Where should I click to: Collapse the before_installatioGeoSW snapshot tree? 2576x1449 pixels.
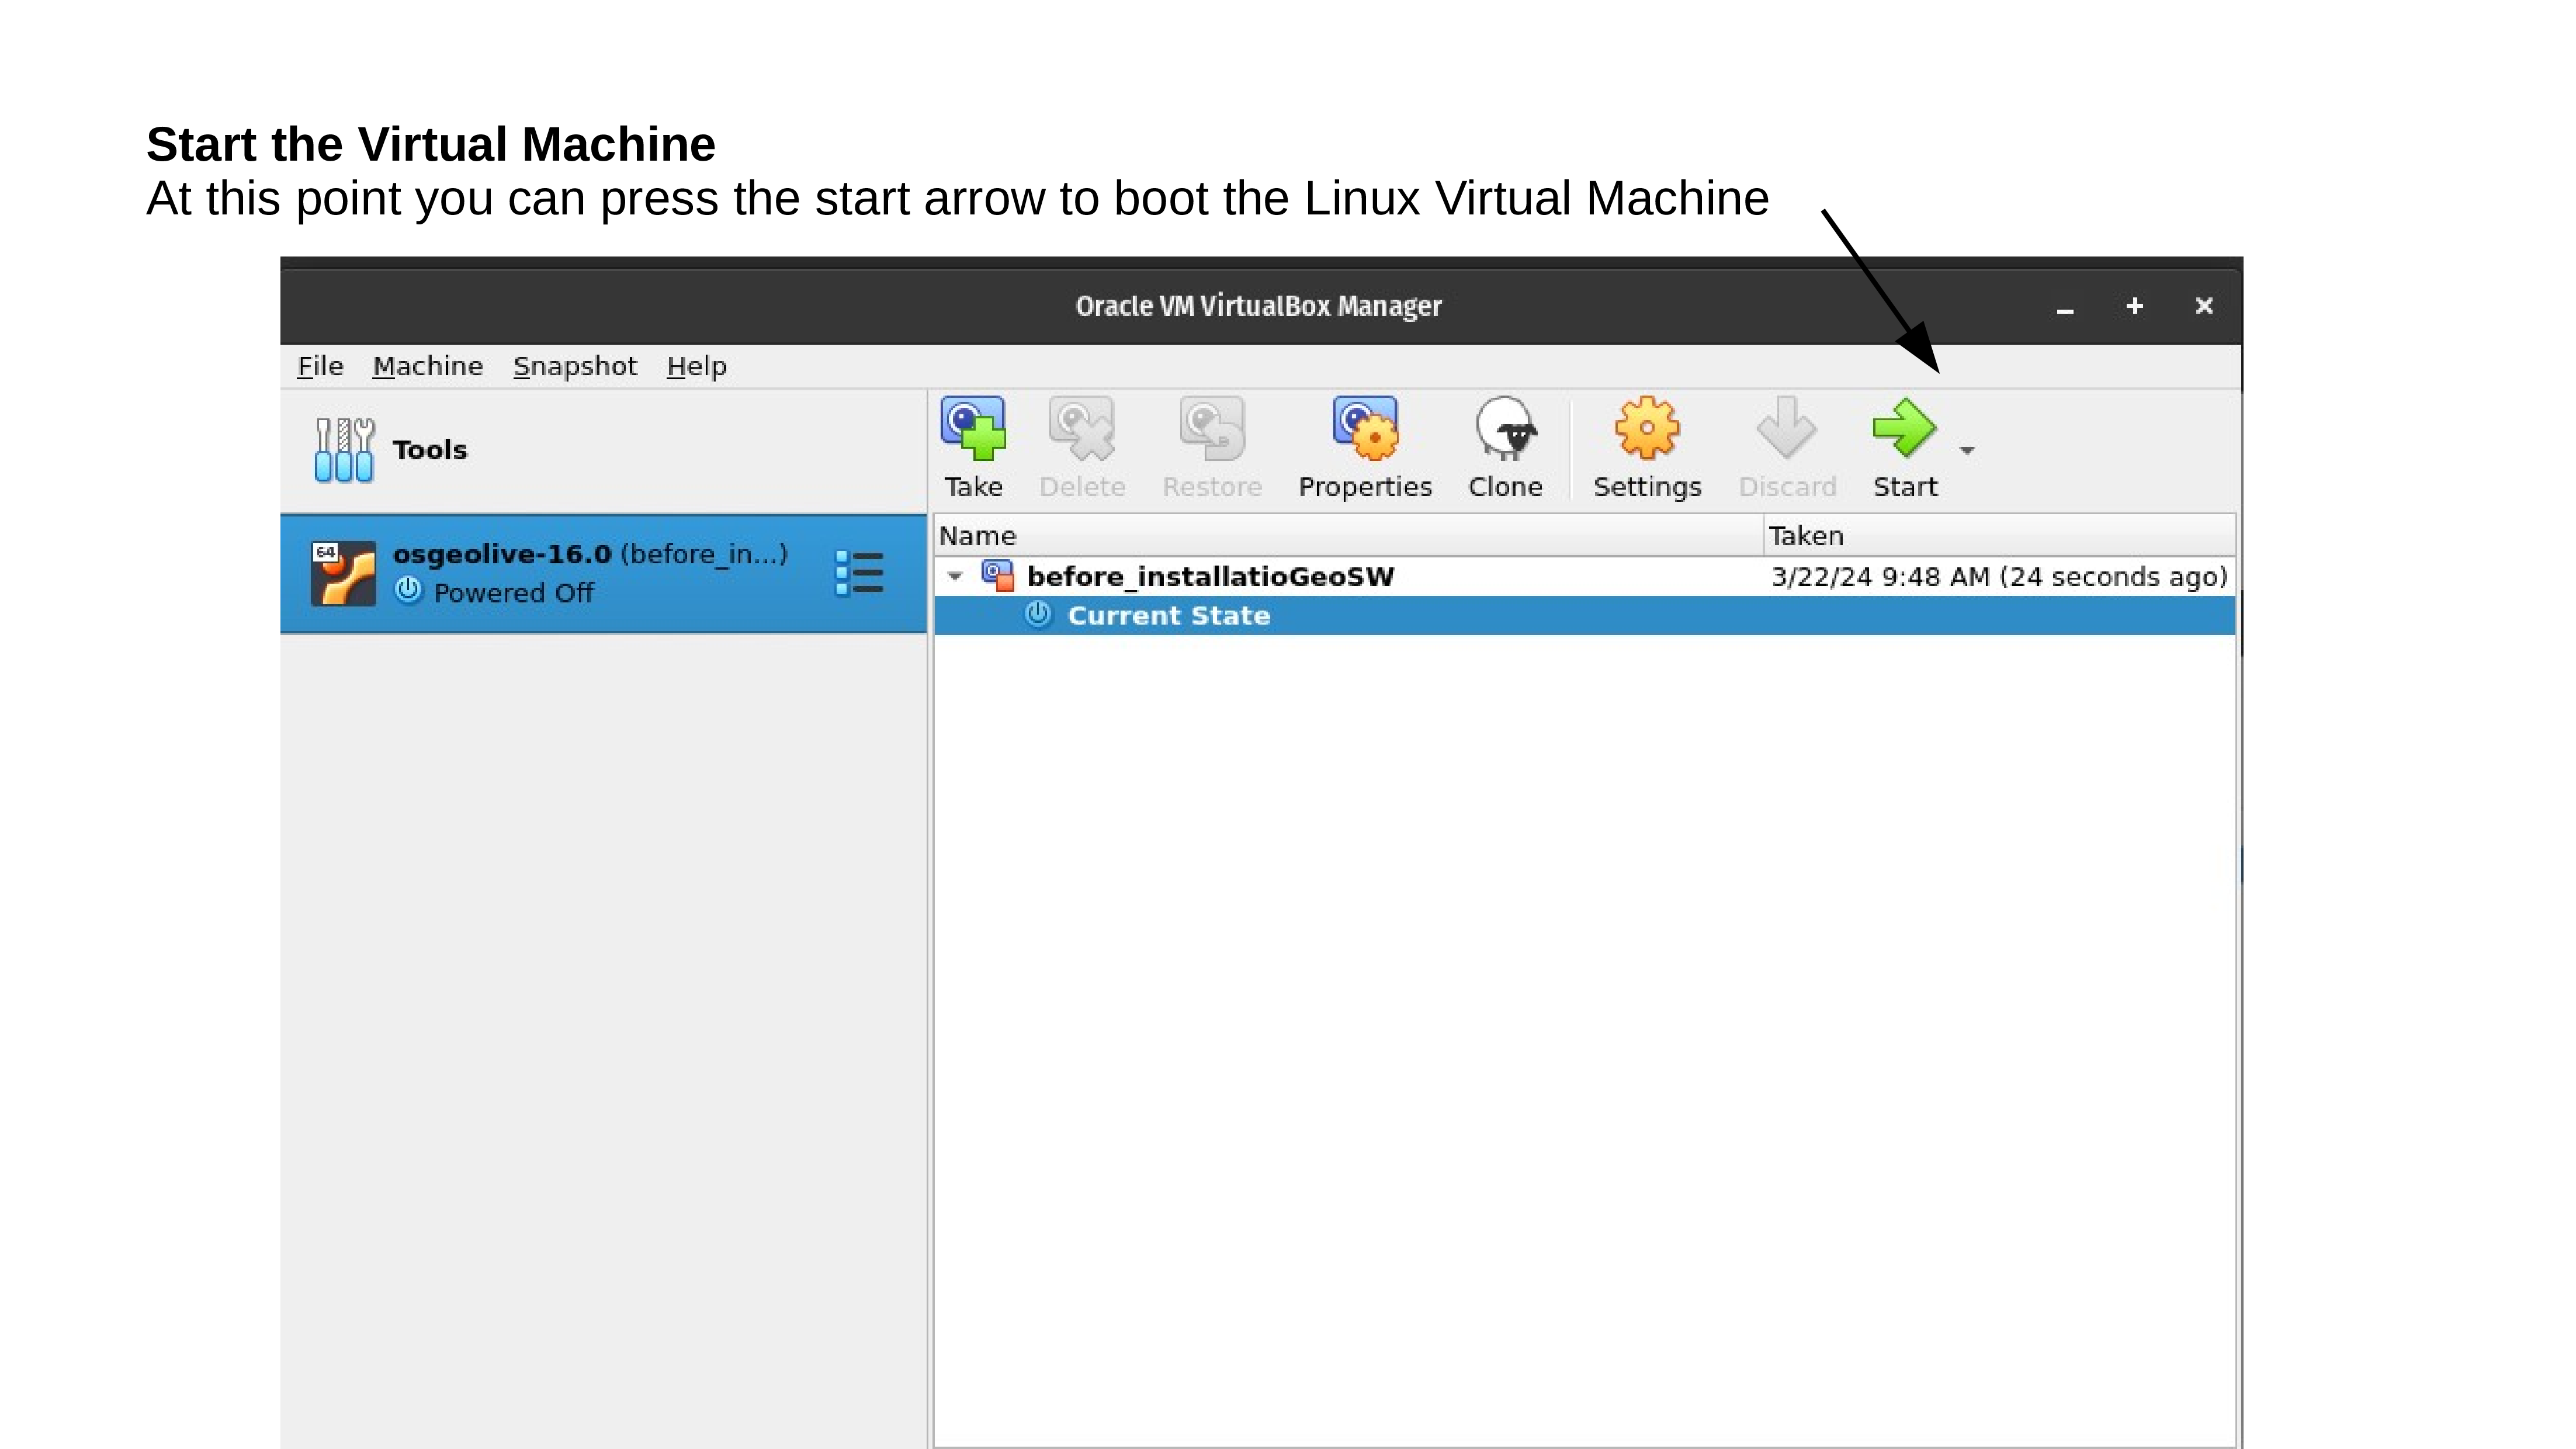click(955, 576)
